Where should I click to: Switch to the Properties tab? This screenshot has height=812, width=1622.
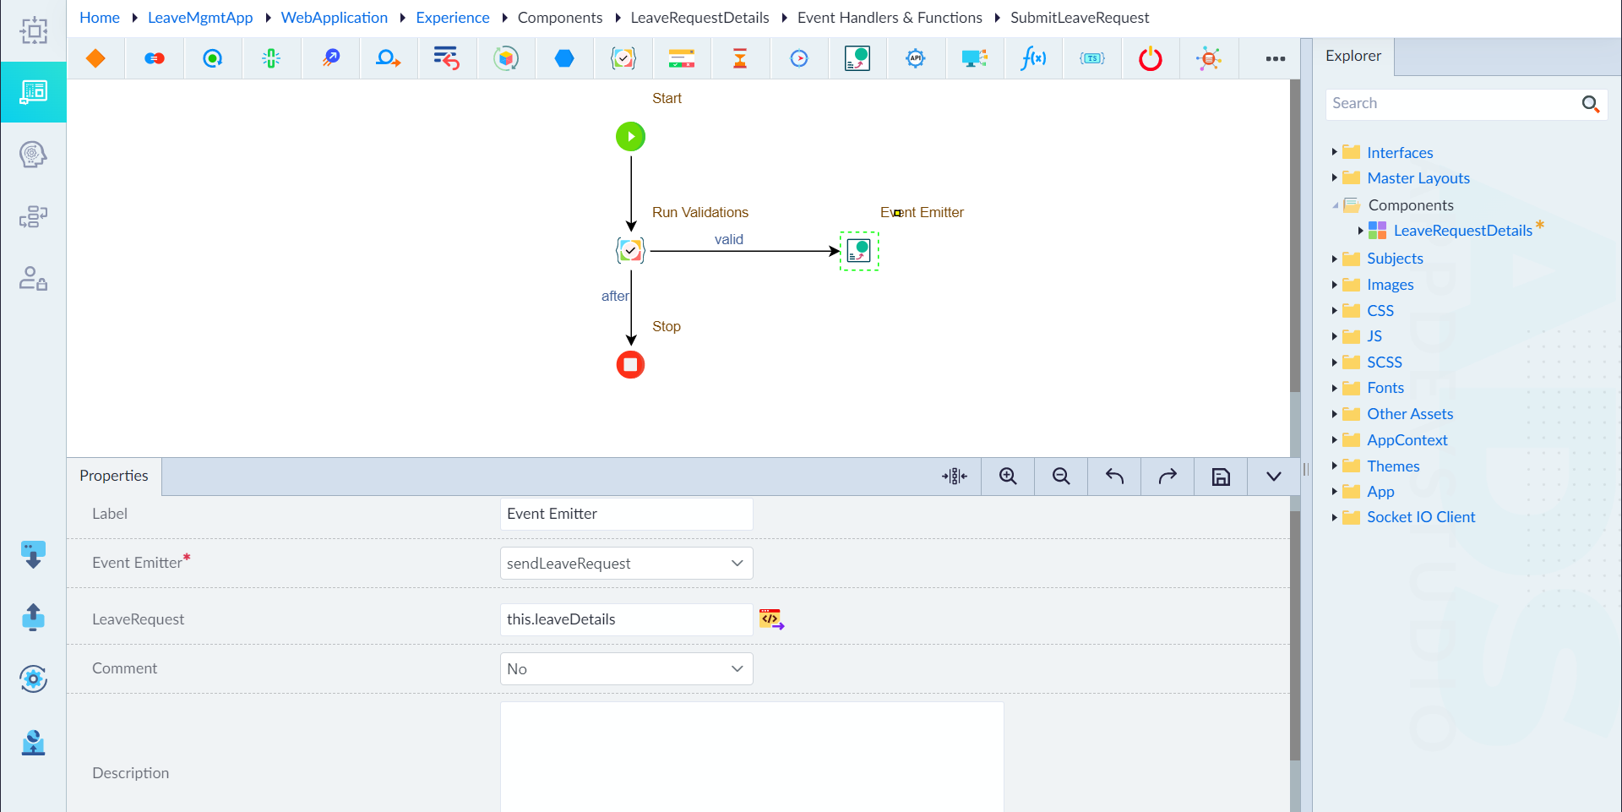pos(114,476)
